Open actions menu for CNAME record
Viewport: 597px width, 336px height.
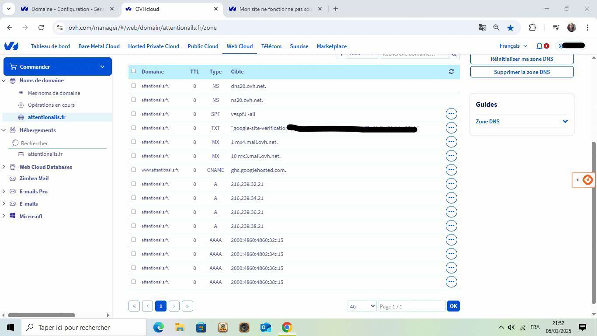pos(451,170)
